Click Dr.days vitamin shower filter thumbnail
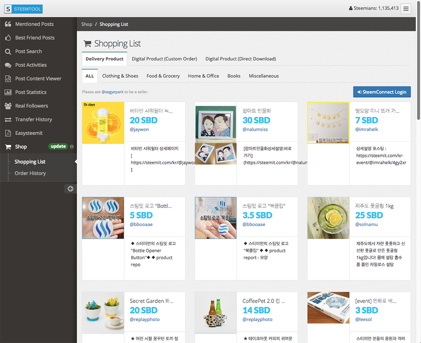This screenshot has height=343, width=421. click(x=103, y=123)
